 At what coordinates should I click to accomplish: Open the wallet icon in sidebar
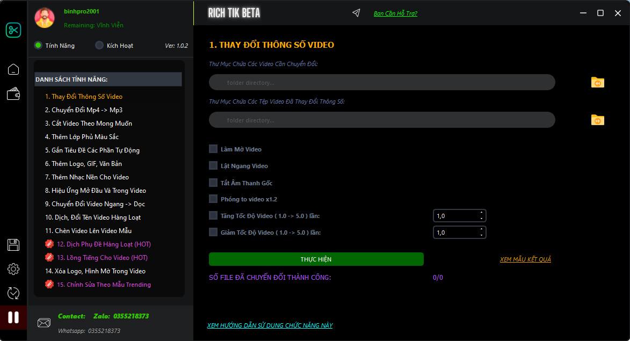click(13, 93)
